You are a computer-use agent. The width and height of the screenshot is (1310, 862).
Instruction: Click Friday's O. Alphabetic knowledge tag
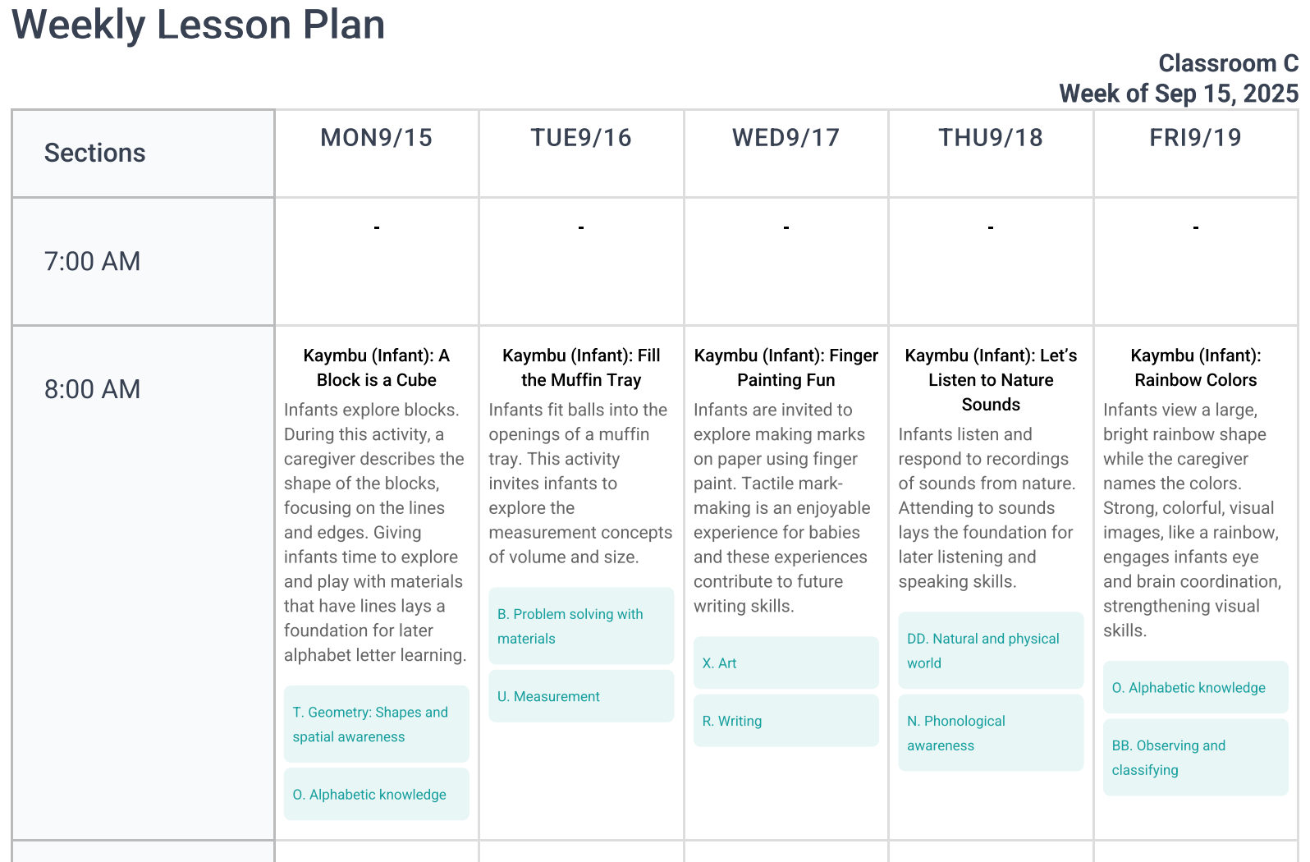(1195, 688)
